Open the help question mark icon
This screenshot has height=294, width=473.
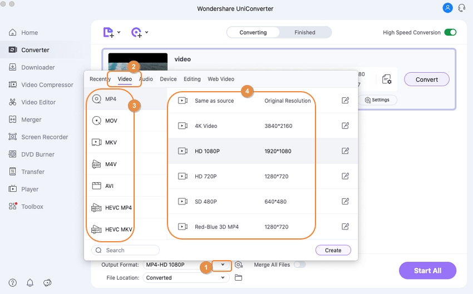(13, 282)
